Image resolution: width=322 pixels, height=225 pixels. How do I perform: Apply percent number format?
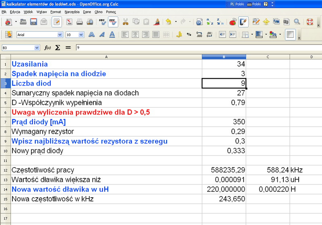[x=189, y=35]
